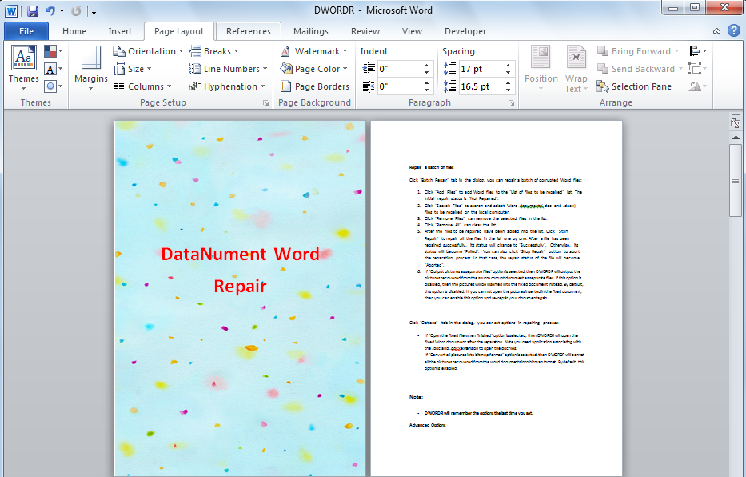
Task: Click the scroll up arrow
Action: pos(736,136)
